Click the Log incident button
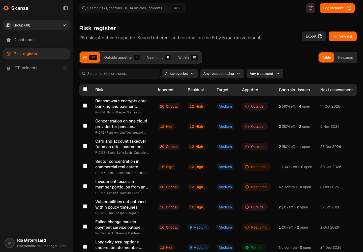The height and width of the screenshot is (252, 363). click(x=337, y=8)
